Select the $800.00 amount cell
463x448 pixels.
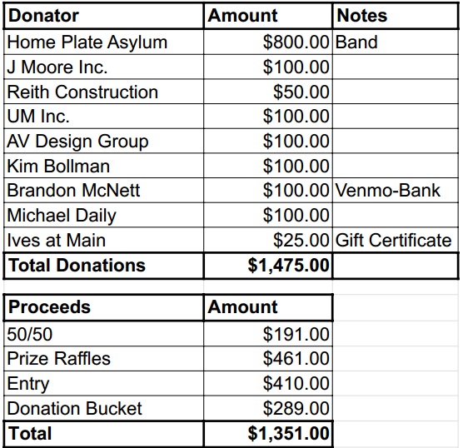268,42
